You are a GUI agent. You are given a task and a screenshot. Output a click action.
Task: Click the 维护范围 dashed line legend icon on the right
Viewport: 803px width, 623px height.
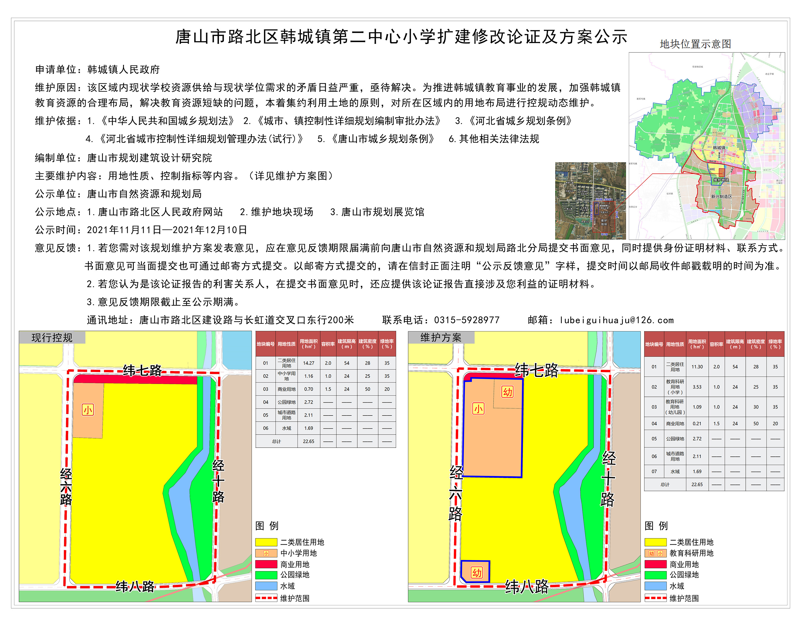coord(655,598)
